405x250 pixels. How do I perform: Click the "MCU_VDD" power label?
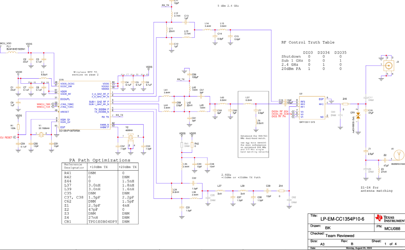pos(6,44)
